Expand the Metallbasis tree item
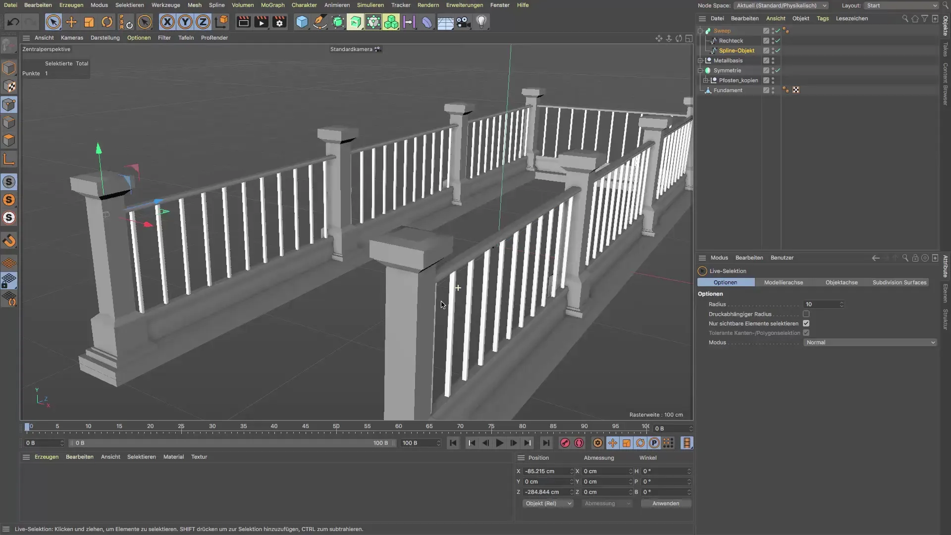 [701, 60]
